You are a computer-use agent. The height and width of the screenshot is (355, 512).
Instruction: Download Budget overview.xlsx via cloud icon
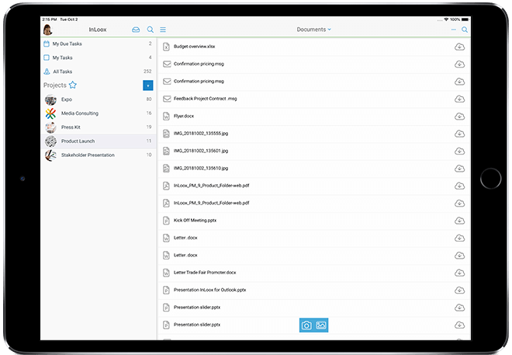tap(459, 47)
